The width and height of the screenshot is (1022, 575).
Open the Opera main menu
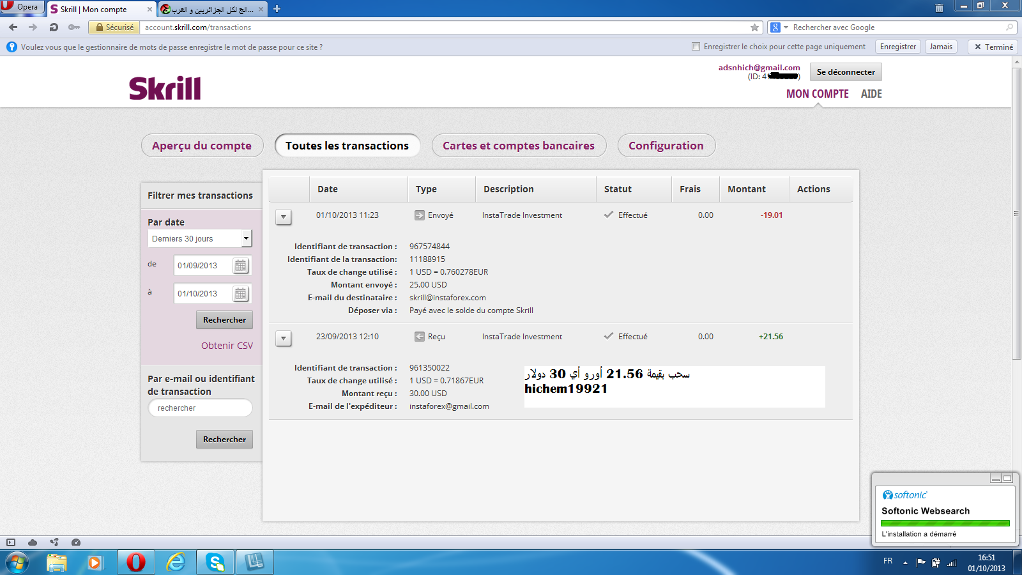click(x=22, y=7)
